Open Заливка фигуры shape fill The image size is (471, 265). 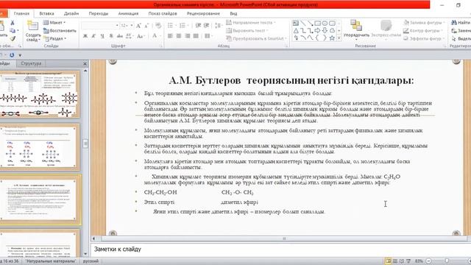(424, 23)
